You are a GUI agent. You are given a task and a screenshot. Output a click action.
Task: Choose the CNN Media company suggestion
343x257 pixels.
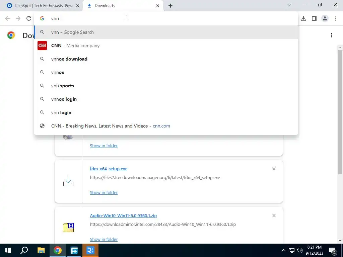(166, 46)
